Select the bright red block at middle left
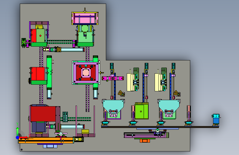The width and height of the screenshot is (239, 155). click(38, 74)
